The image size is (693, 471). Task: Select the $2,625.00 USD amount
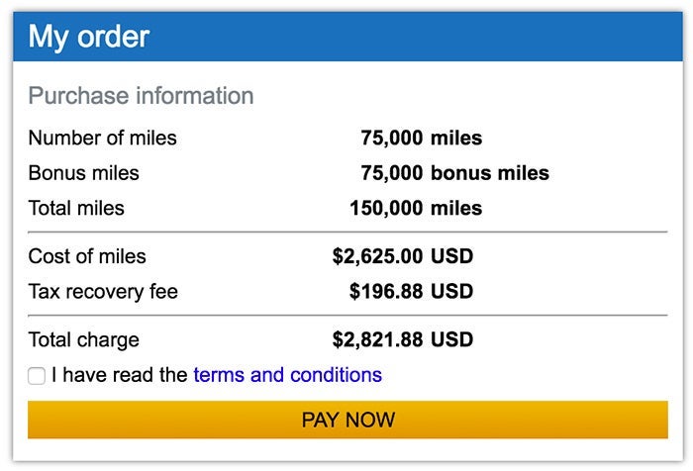(403, 256)
